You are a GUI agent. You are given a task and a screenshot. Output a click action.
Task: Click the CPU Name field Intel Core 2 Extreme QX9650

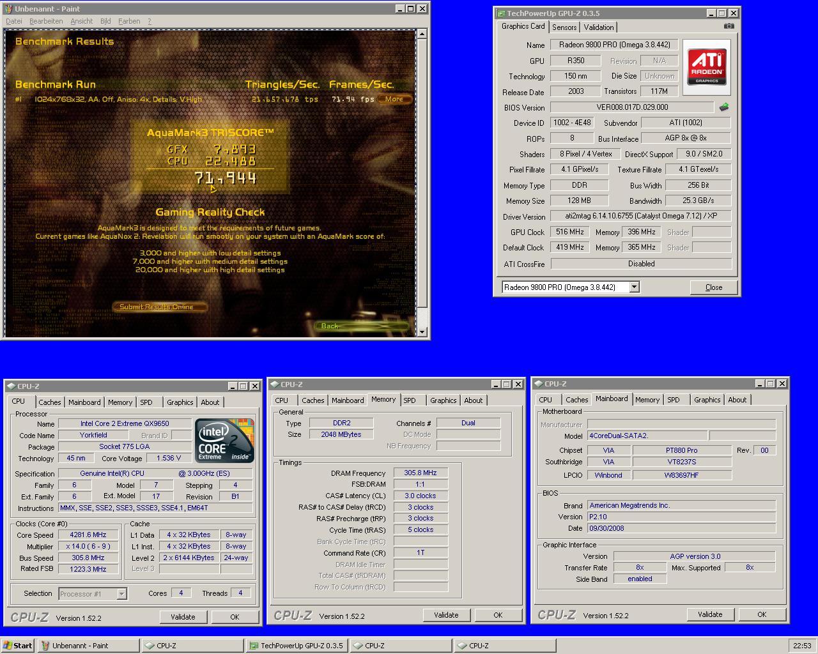click(125, 423)
